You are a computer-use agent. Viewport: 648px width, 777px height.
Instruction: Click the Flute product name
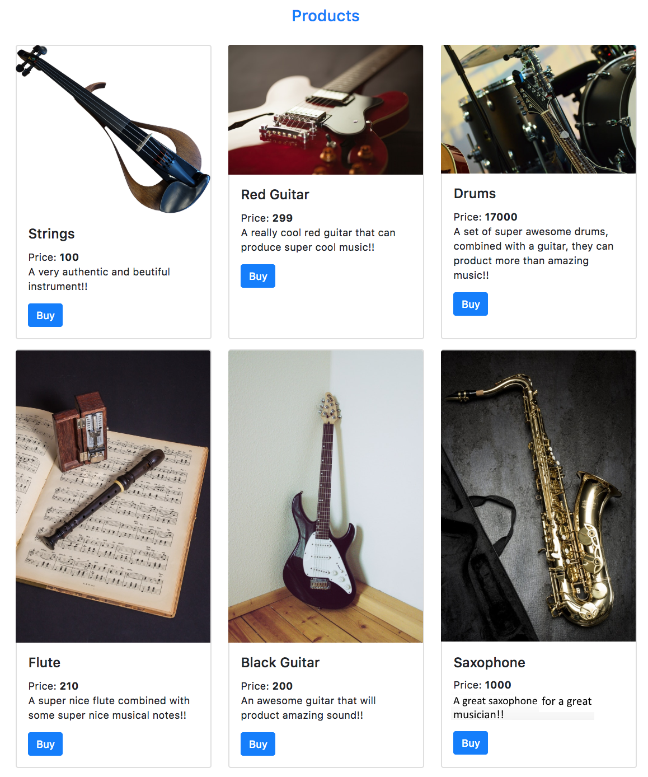[x=44, y=663]
